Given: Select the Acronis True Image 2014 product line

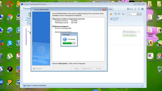Looking at the screenshot, I should coord(63,28).
